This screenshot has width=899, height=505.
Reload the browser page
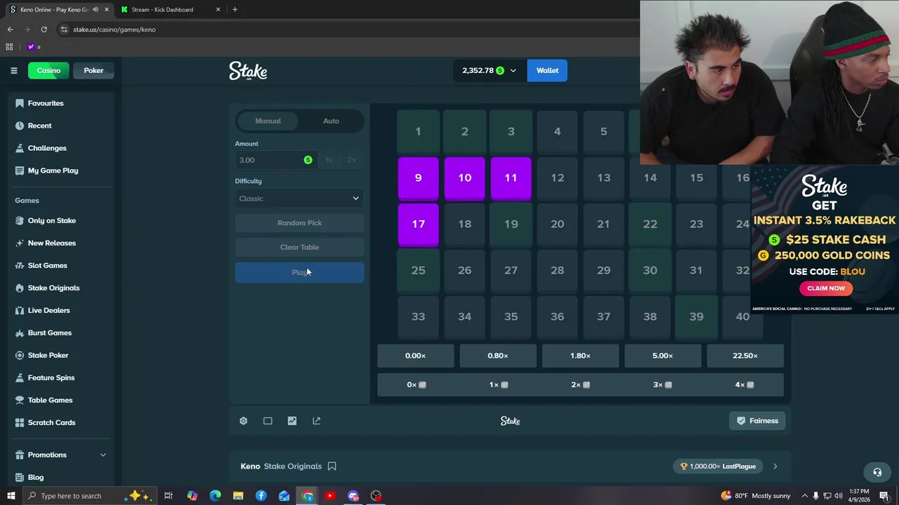(x=44, y=29)
